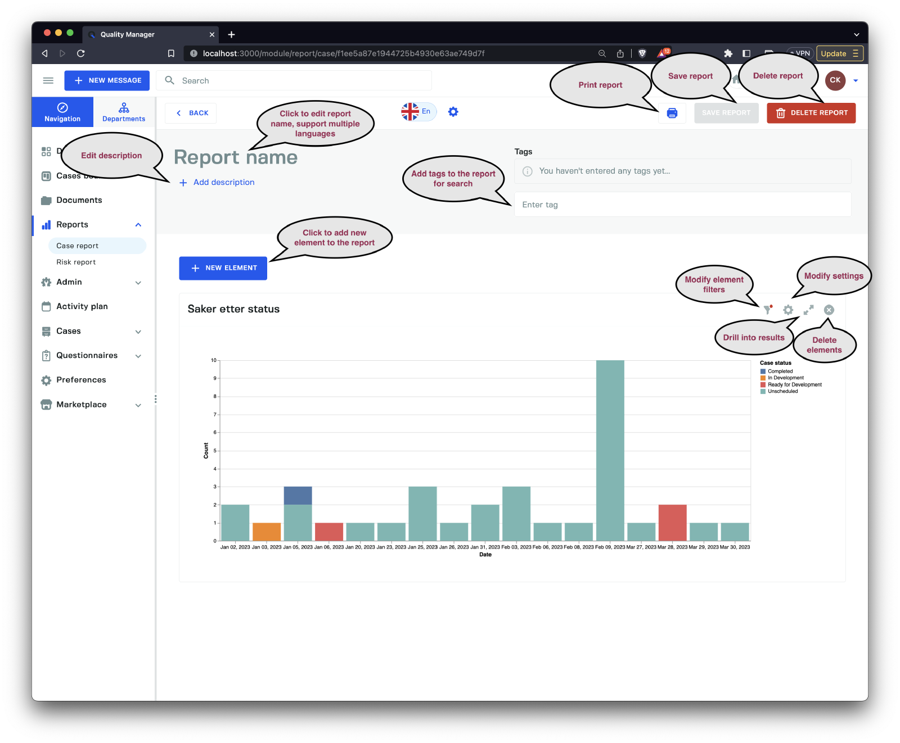Open report settings gear next to language

[x=453, y=112]
